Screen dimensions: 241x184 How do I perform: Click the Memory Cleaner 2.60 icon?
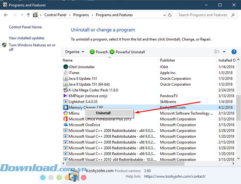[x=66, y=107]
